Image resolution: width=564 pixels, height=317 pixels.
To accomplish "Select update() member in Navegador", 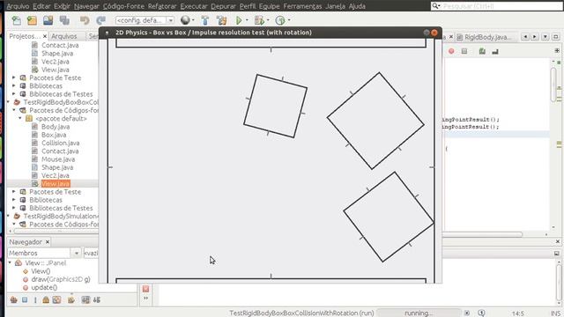I will [44, 288].
